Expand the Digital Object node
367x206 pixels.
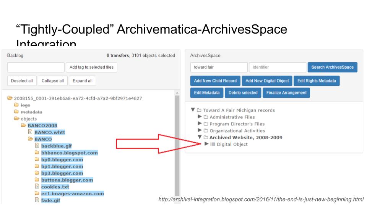click(206, 144)
